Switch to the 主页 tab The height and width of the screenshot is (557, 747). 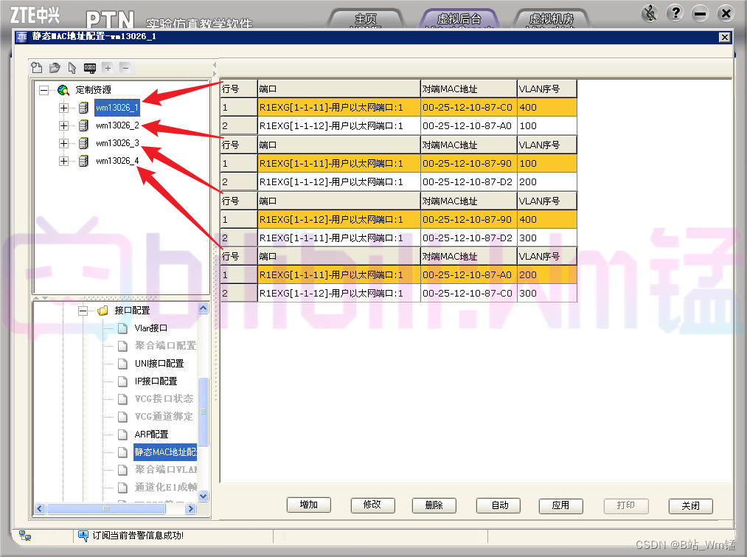coord(366,20)
